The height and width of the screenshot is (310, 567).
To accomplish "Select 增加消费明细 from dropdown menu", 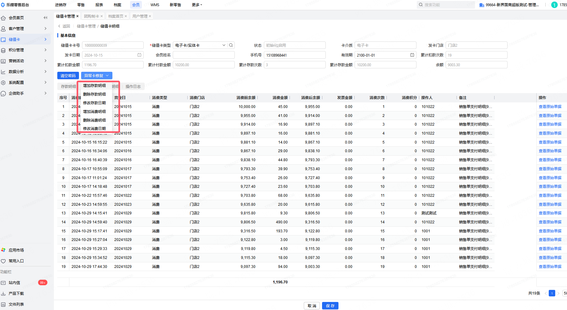I will [x=94, y=112].
